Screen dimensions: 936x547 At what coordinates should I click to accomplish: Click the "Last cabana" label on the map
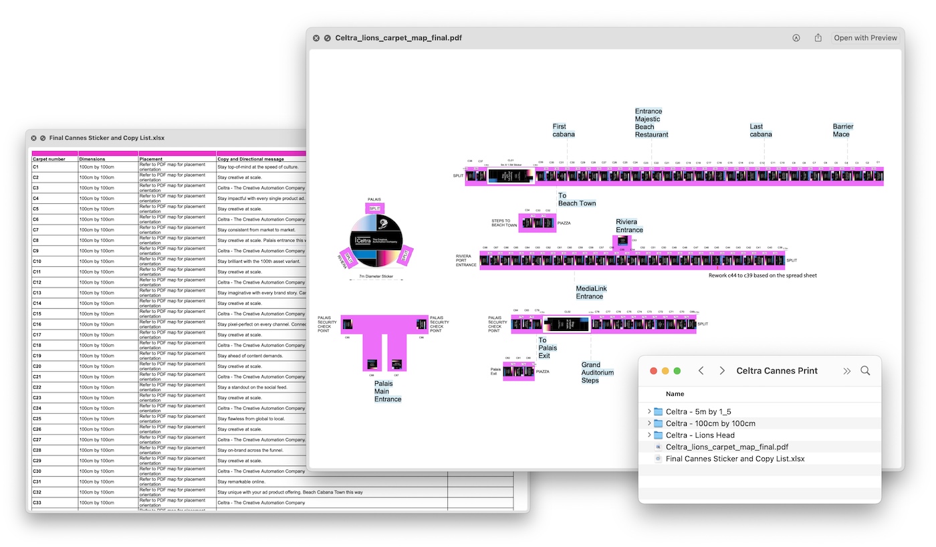coord(761,130)
